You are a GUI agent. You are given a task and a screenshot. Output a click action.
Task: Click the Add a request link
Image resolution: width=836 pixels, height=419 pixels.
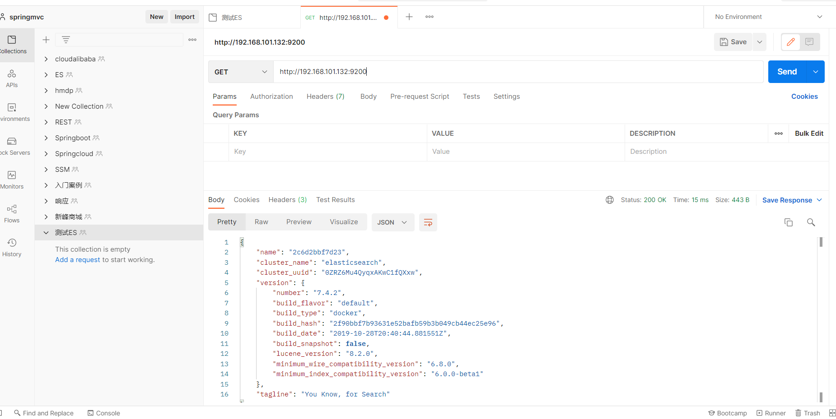[78, 260]
